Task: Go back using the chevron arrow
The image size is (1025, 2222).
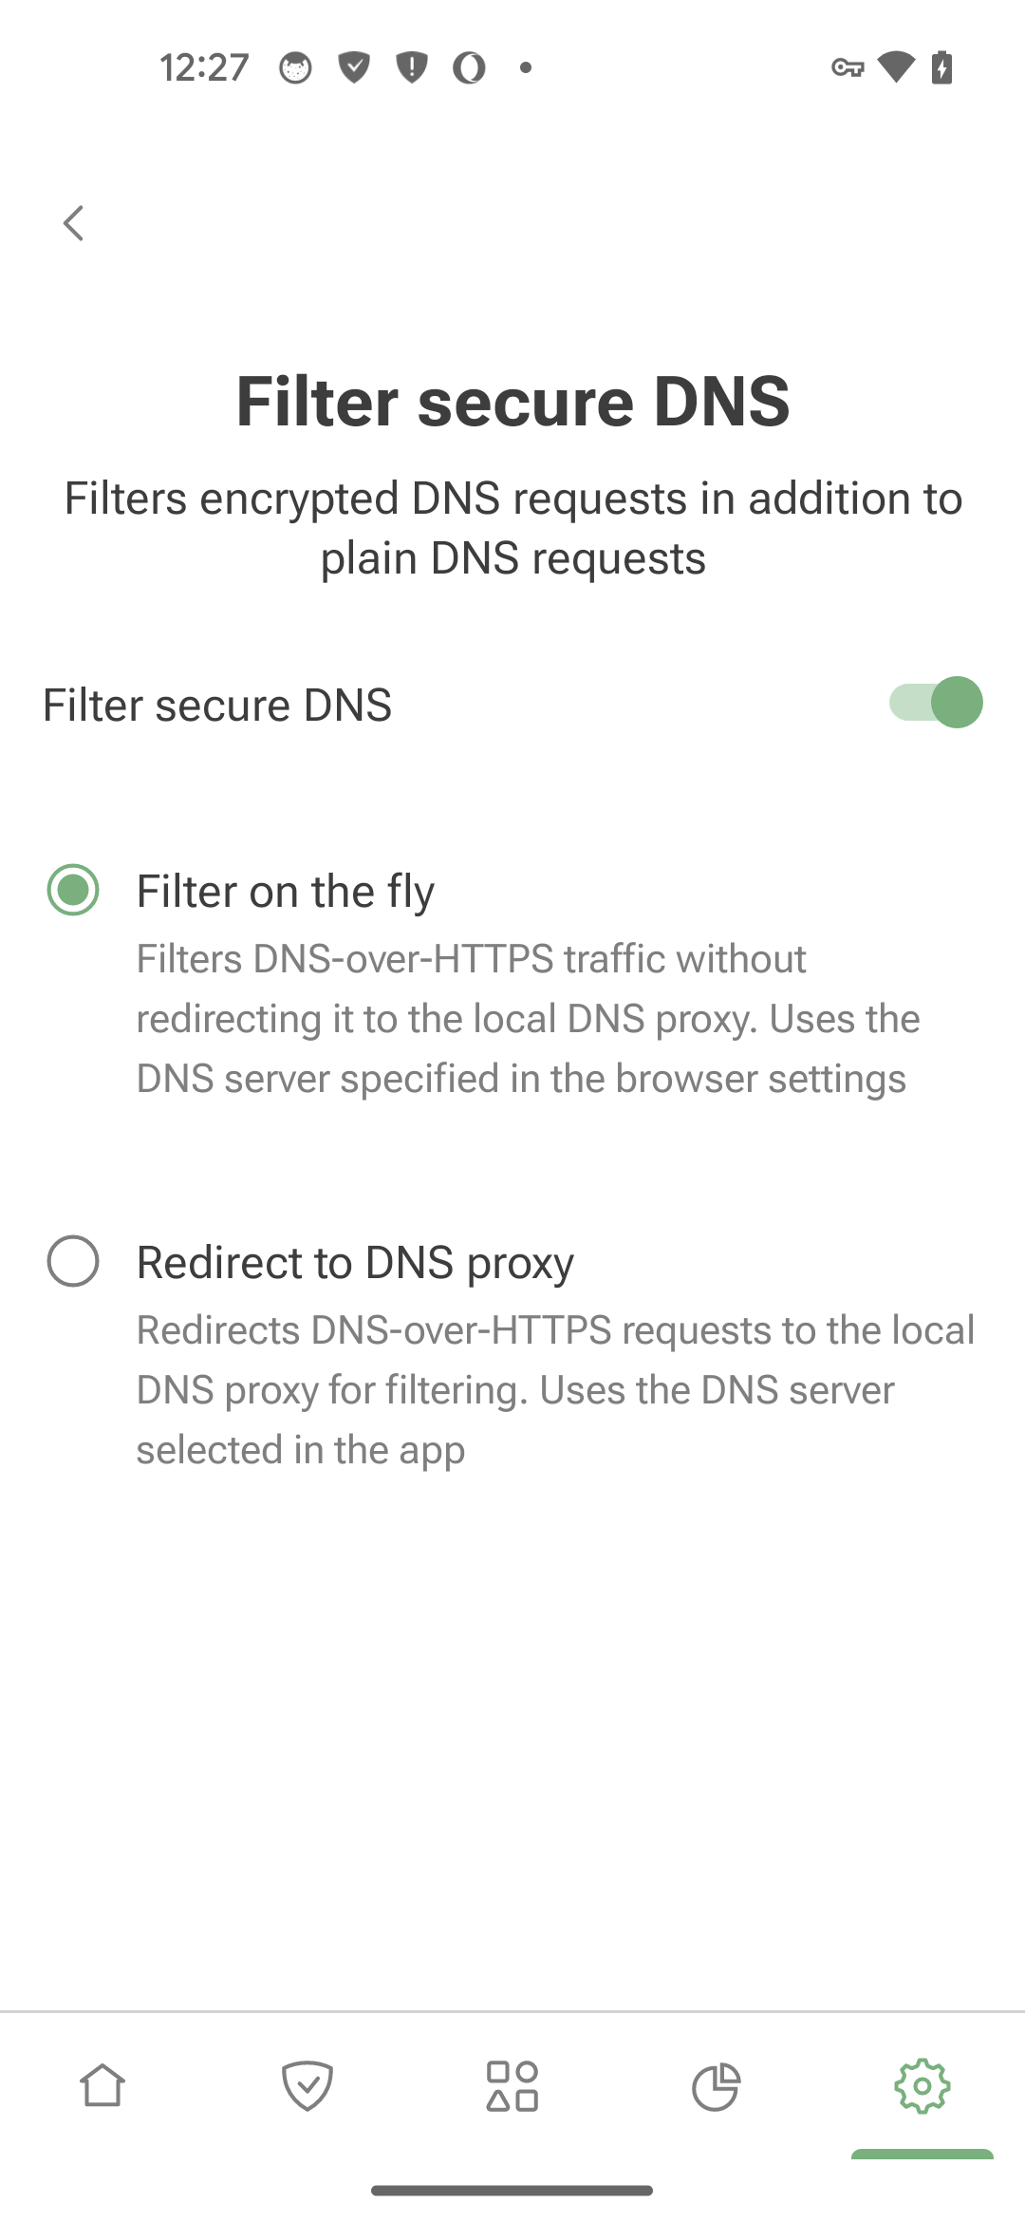Action: pos(72,224)
